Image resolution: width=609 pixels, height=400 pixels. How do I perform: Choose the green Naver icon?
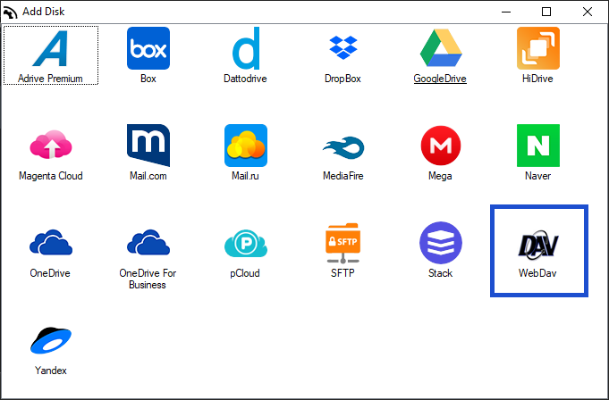(x=538, y=146)
